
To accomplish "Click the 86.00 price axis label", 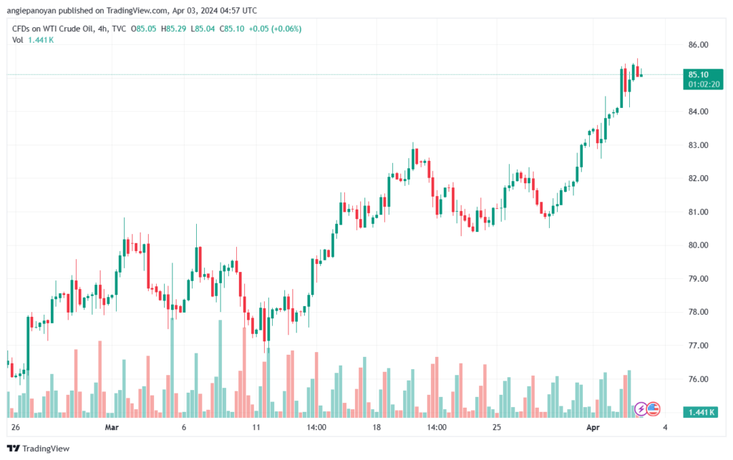I will click(698, 45).
